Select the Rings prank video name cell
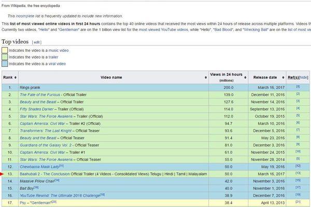Image resolution: width=311 pixels, height=207 pixels. (x=114, y=87)
